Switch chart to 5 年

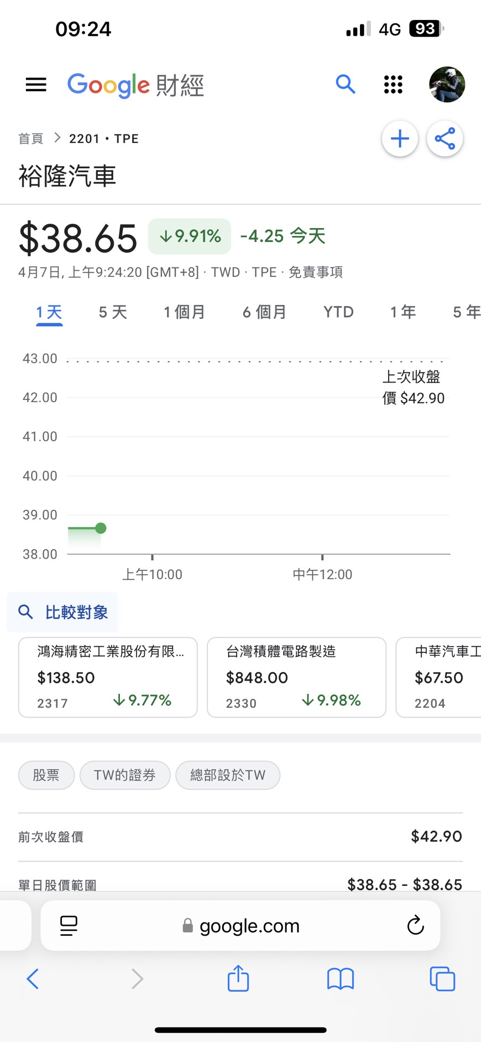tap(467, 312)
